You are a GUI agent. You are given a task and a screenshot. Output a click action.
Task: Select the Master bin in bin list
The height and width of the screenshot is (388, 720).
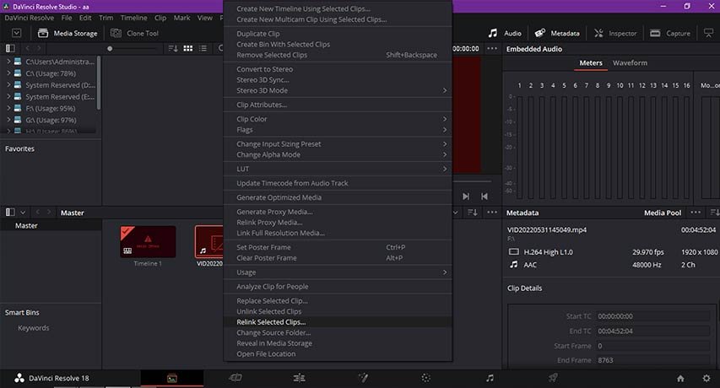(26, 226)
